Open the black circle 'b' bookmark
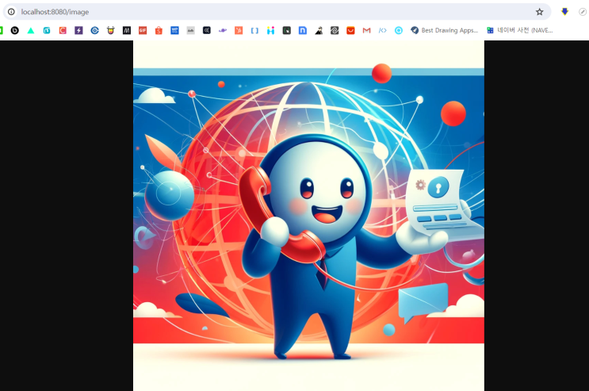589x391 pixels. [14, 30]
